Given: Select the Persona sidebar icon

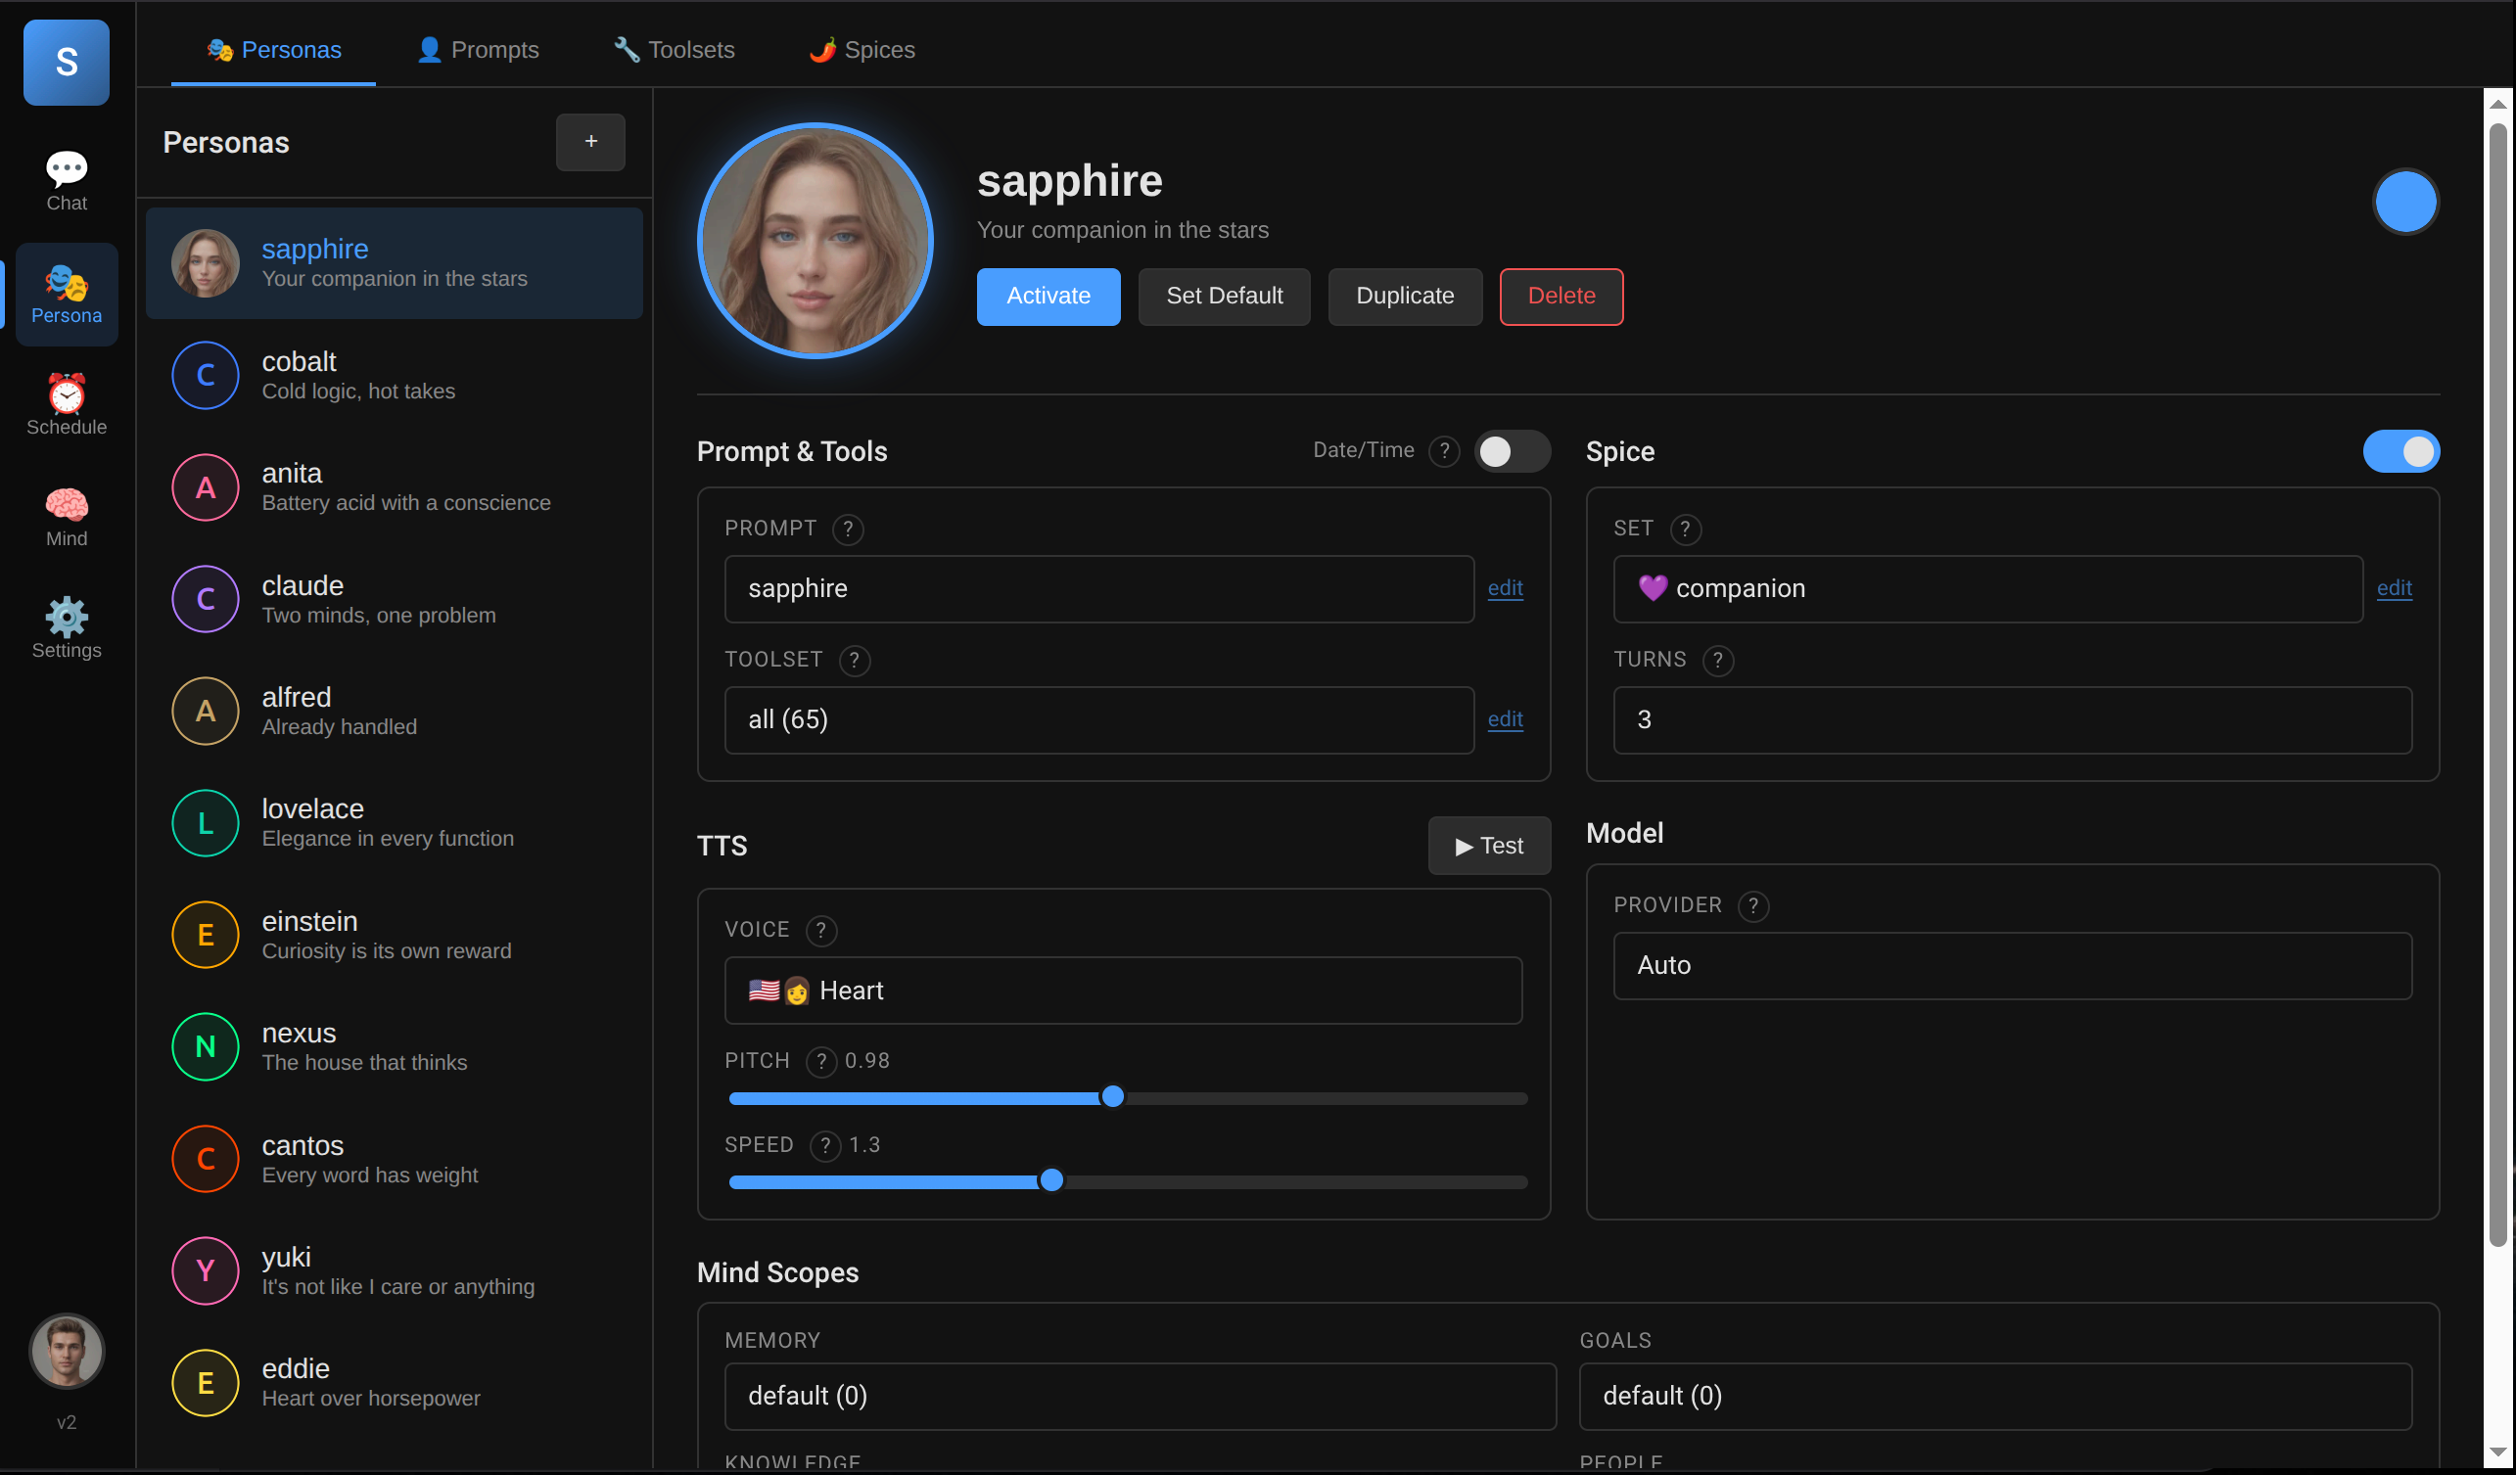Looking at the screenshot, I should pyautogui.click(x=66, y=294).
